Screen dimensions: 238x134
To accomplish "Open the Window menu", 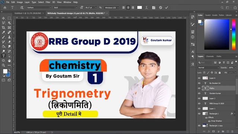I will coord(67,2).
